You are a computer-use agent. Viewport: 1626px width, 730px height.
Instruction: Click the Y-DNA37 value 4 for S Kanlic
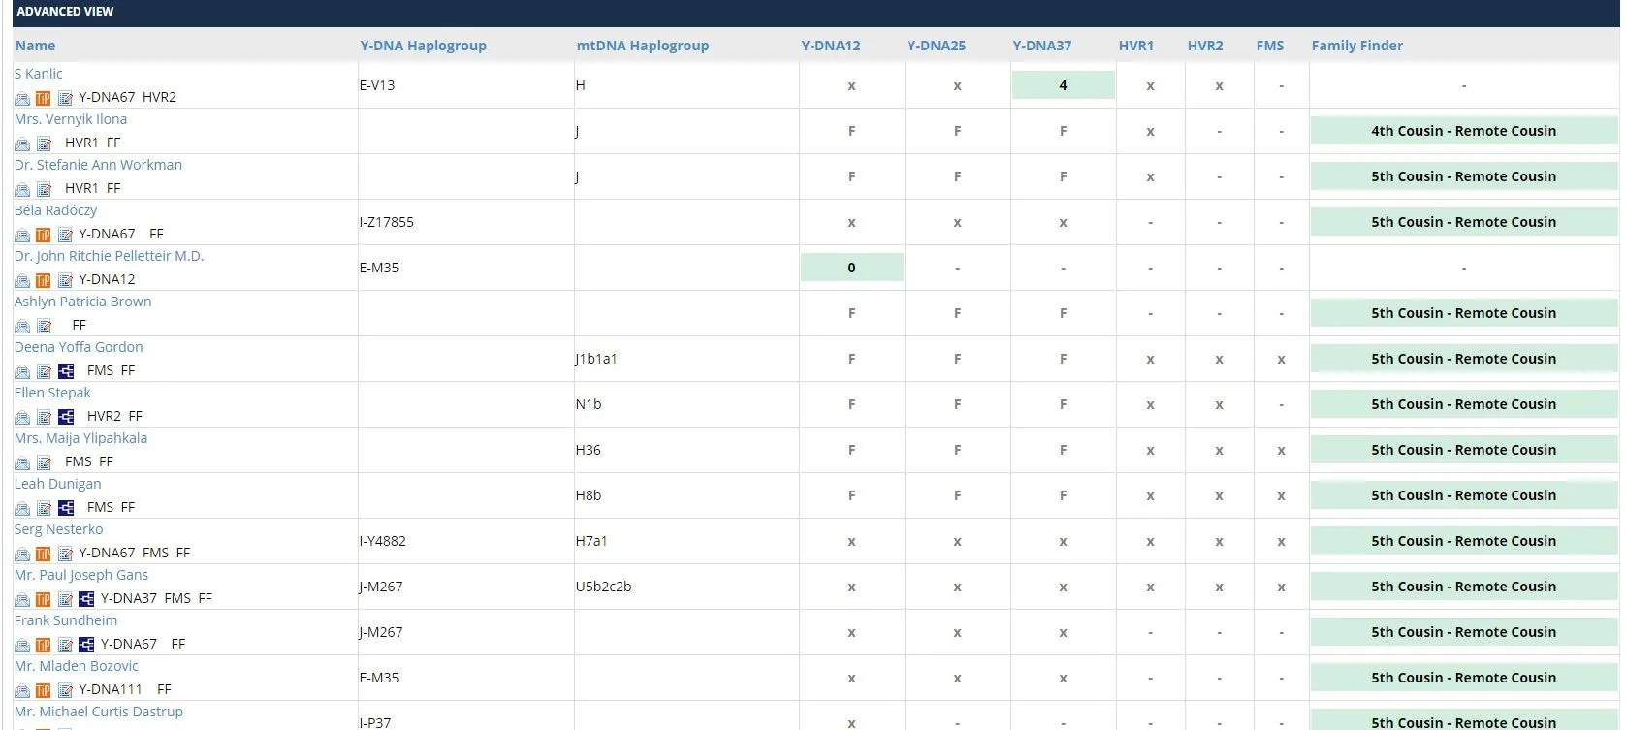pos(1063,85)
